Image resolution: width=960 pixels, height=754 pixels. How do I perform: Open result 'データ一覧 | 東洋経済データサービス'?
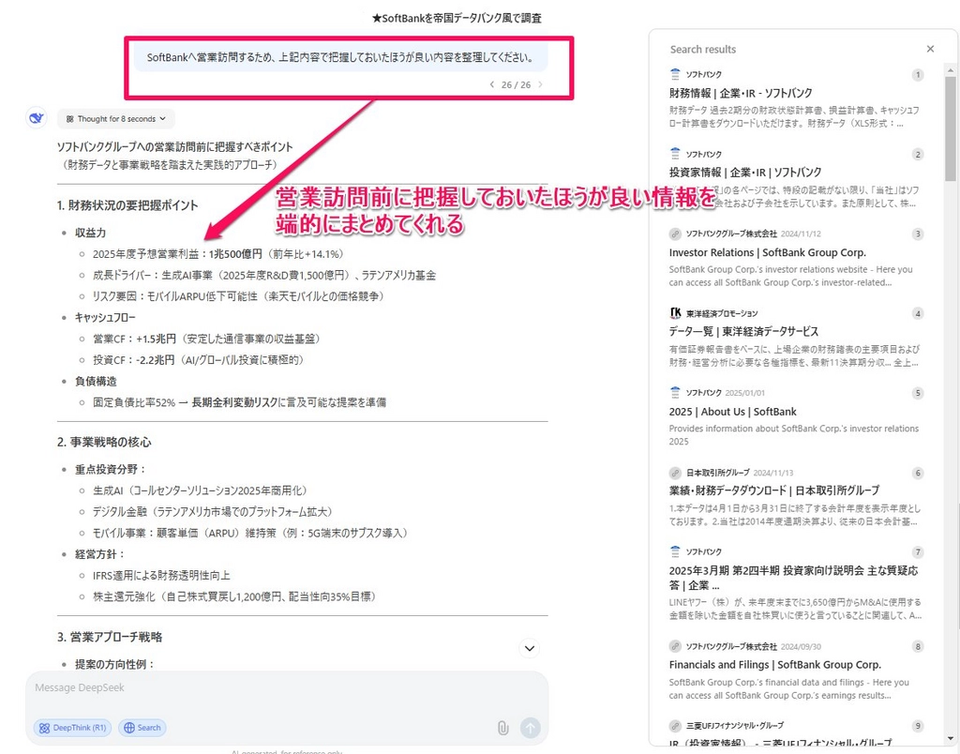(x=743, y=331)
